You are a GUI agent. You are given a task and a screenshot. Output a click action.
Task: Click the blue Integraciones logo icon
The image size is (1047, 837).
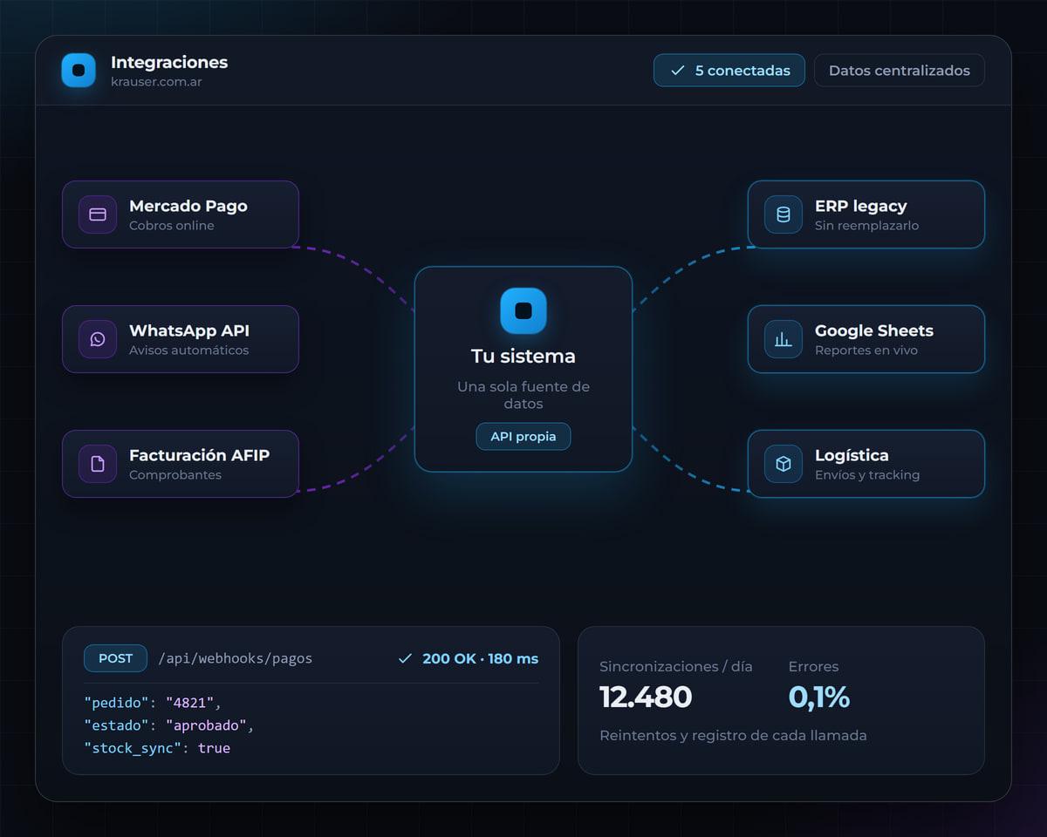[79, 71]
